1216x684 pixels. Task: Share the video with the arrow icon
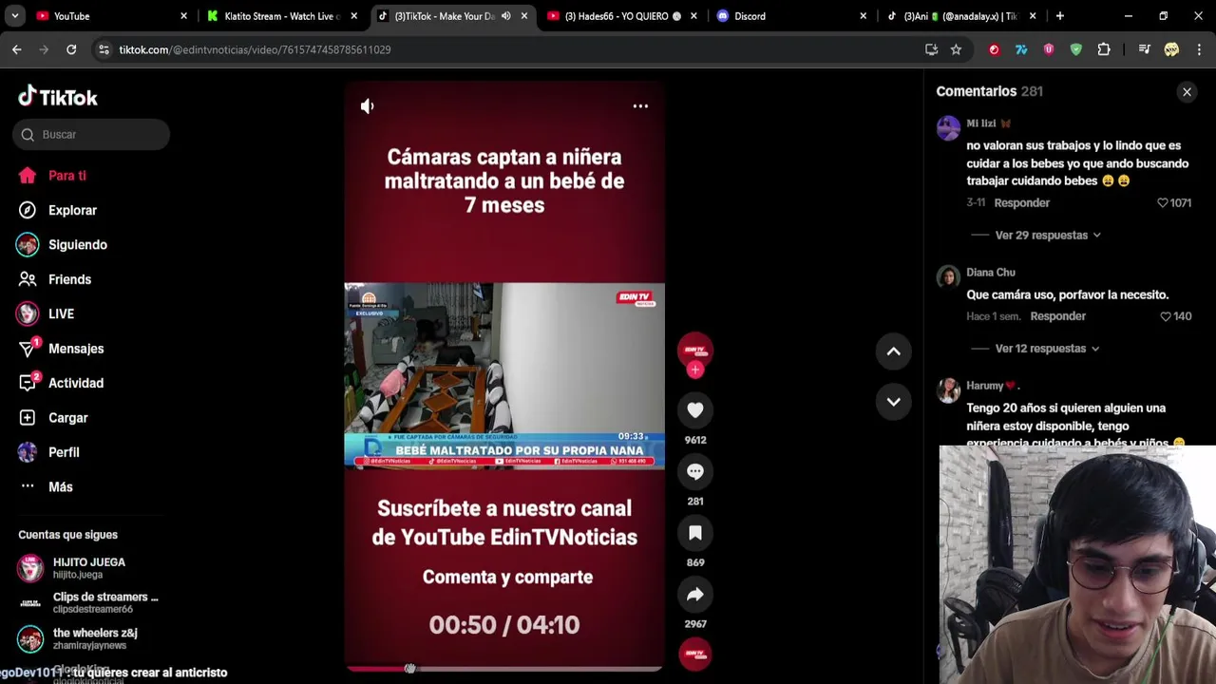695,595
